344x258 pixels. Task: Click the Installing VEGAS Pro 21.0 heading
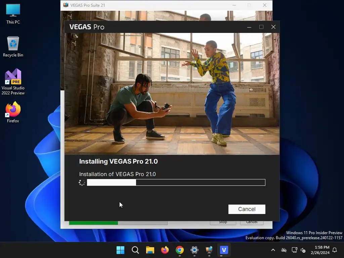click(119, 162)
